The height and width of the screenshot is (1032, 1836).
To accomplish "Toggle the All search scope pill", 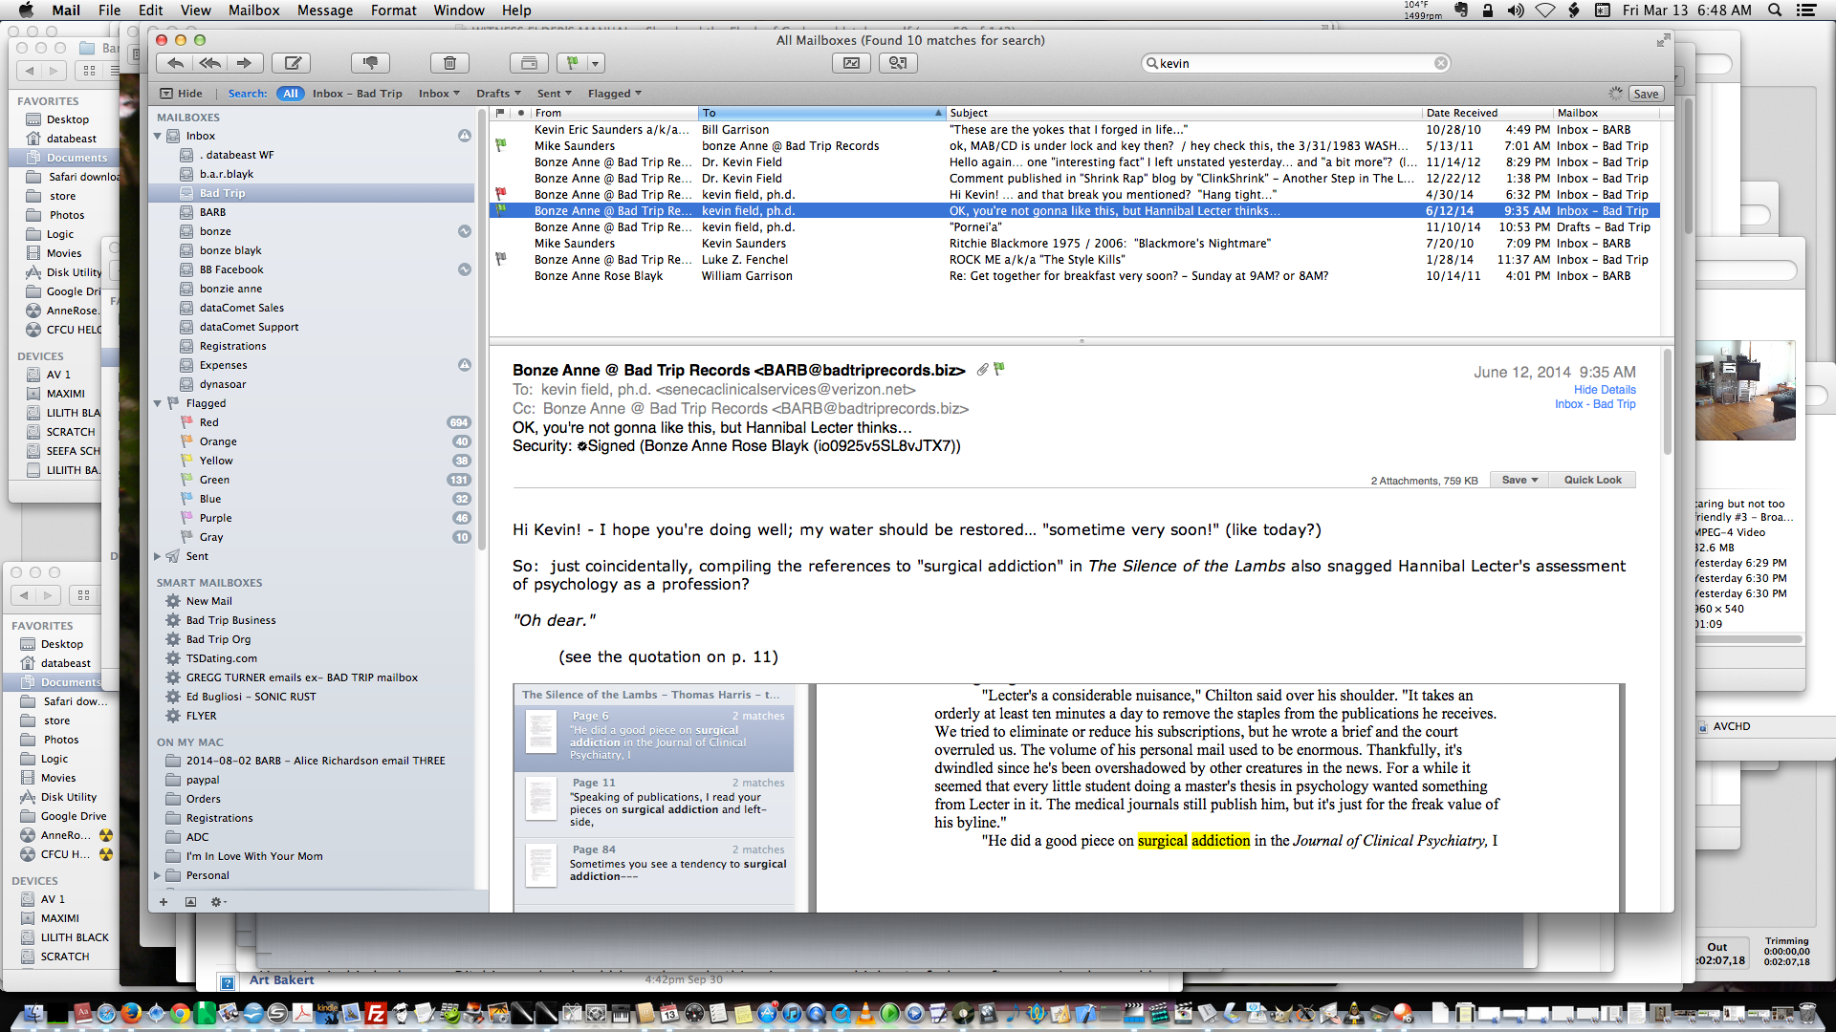I will tap(290, 94).
